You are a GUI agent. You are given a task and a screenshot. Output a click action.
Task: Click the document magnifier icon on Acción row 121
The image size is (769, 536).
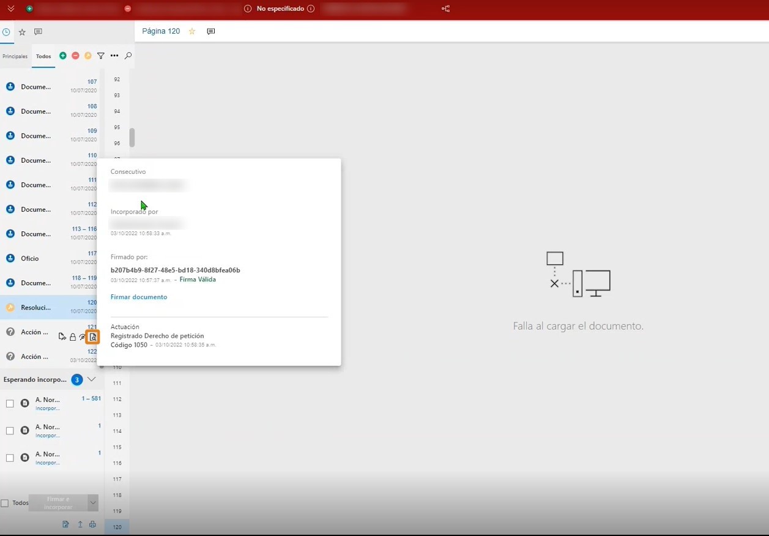point(93,337)
